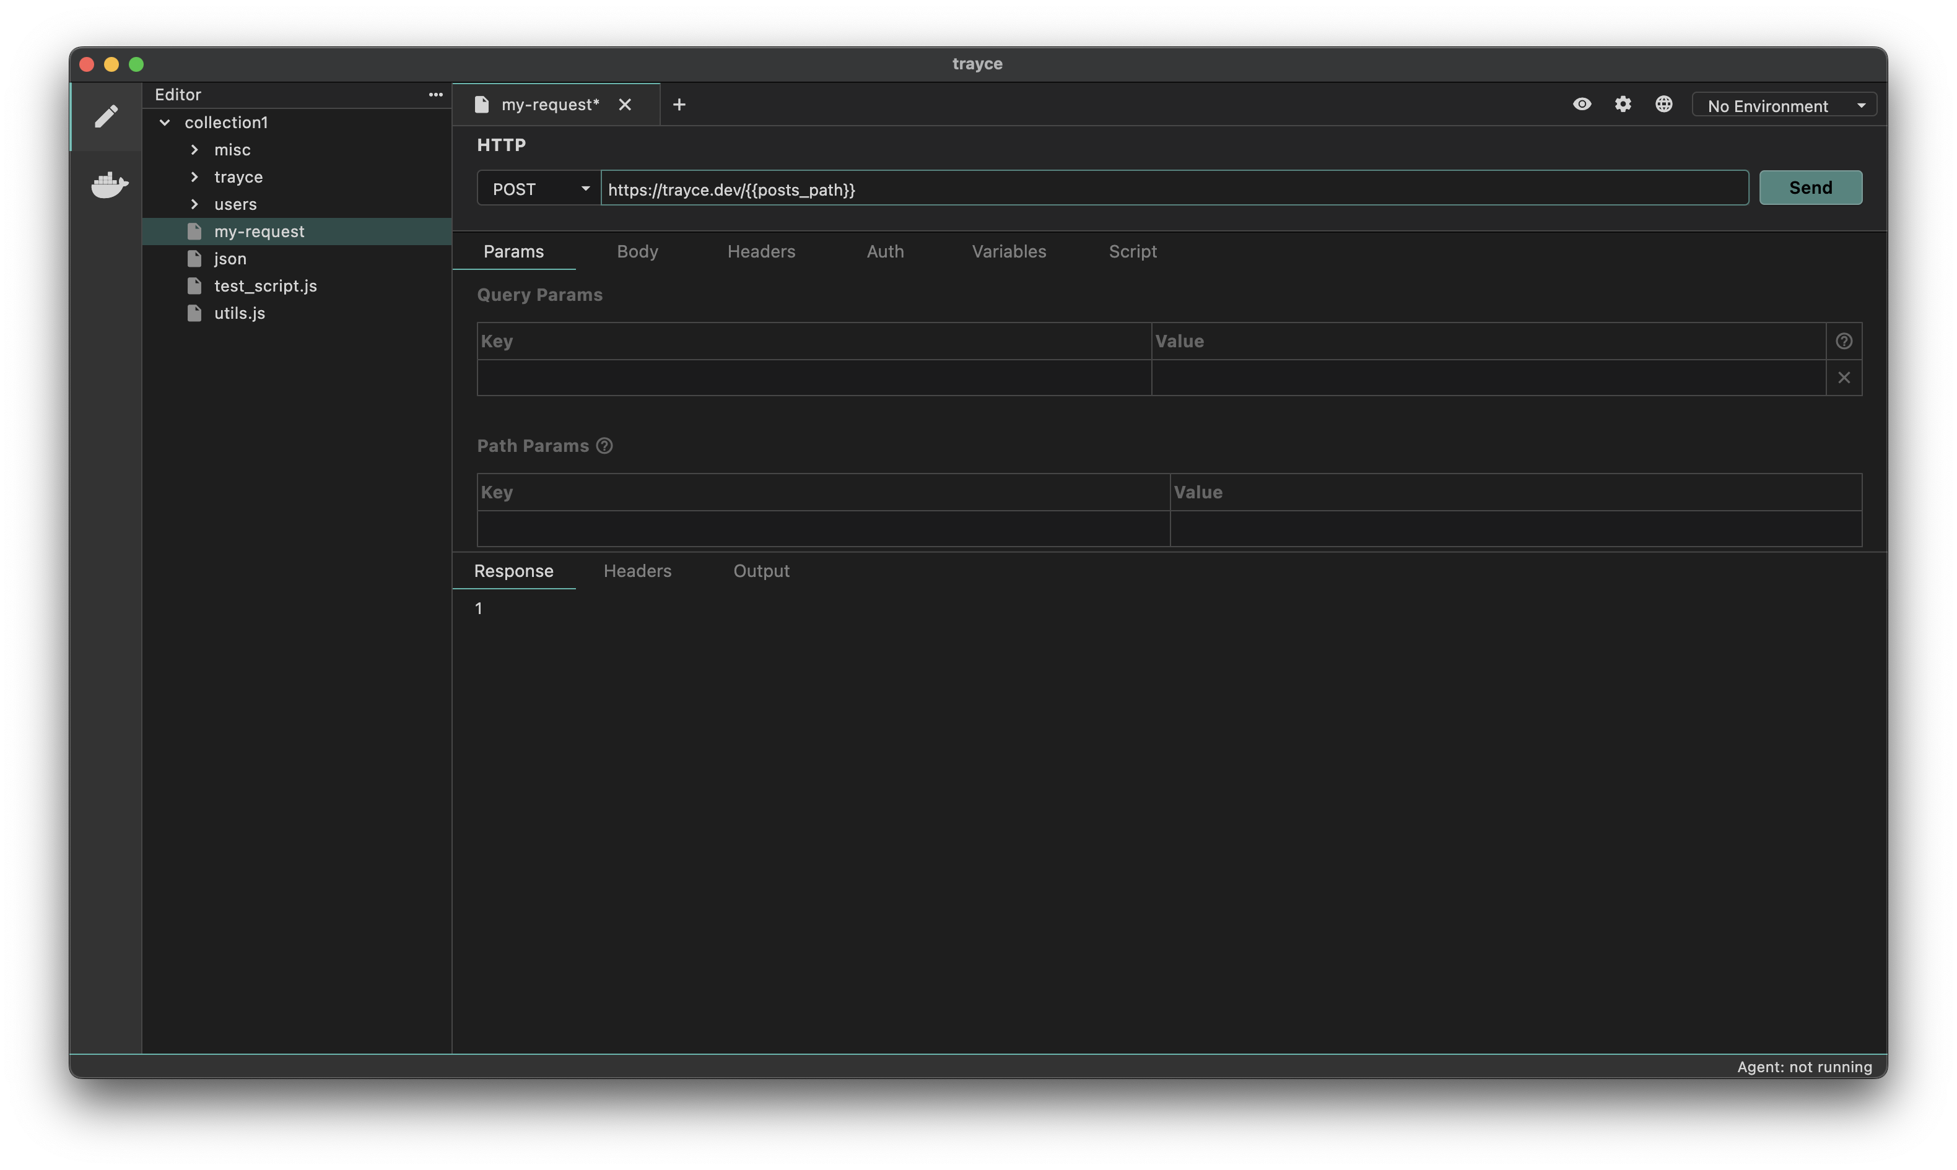Screen dimensions: 1957x1170
Task: Click the Path Params Key cell
Action: 823,529
